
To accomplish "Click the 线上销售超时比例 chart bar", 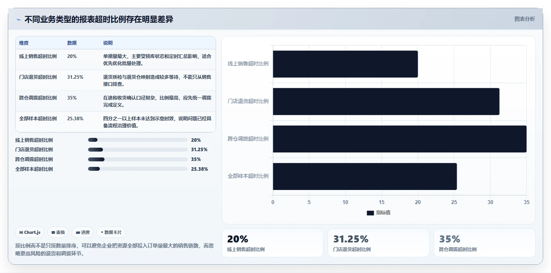I will (345, 64).
